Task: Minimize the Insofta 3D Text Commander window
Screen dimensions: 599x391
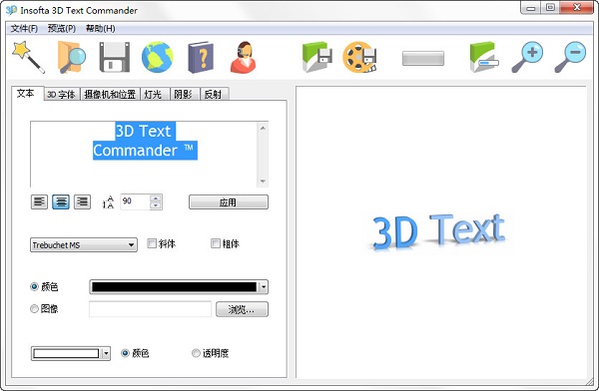Action: pyautogui.click(x=531, y=8)
